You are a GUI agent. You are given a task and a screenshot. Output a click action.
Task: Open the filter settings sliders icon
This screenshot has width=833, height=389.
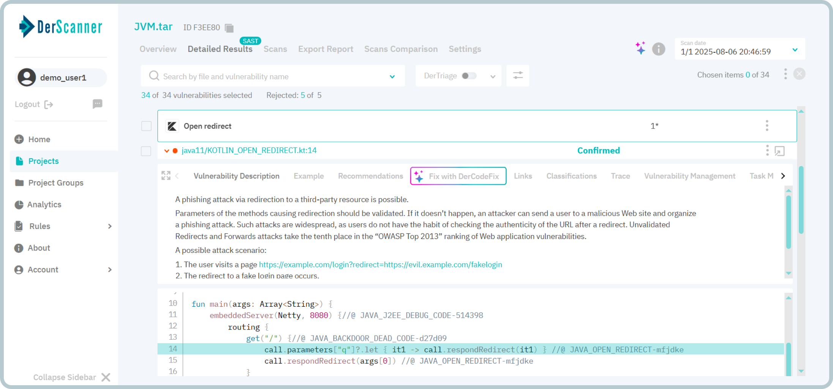tap(518, 75)
